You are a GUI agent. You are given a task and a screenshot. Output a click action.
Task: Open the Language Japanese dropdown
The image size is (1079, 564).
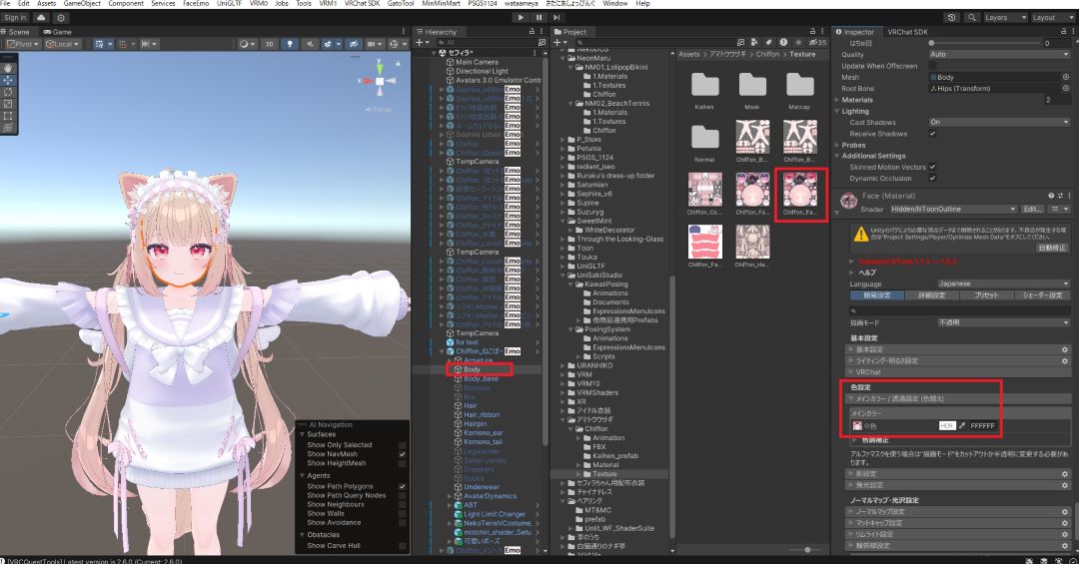(1003, 283)
